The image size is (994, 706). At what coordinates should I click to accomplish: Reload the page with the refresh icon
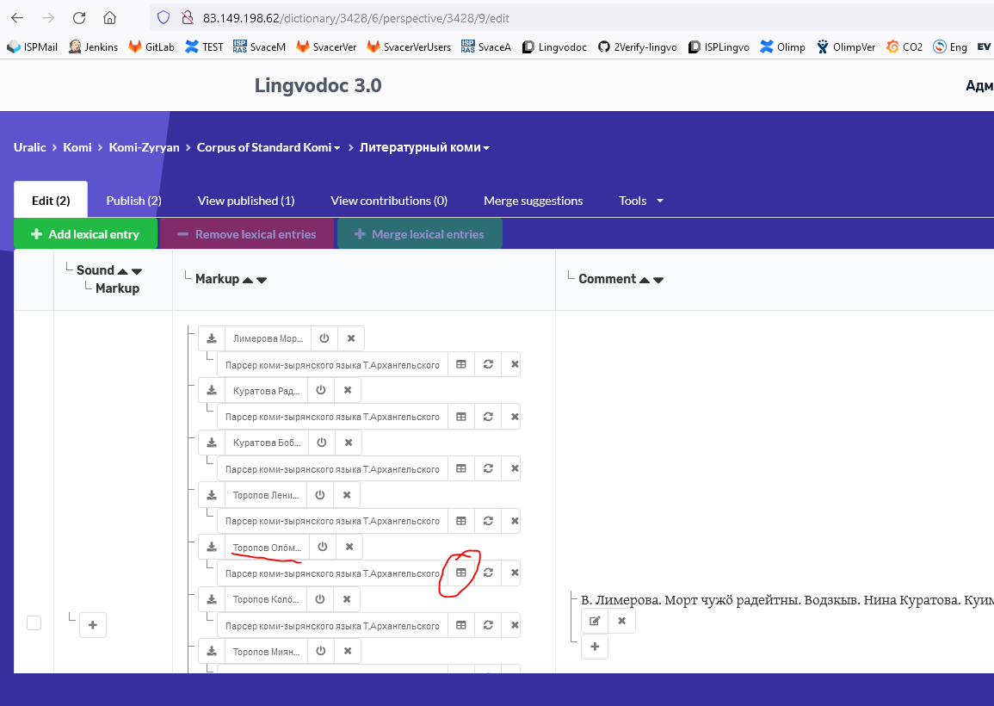tap(77, 15)
